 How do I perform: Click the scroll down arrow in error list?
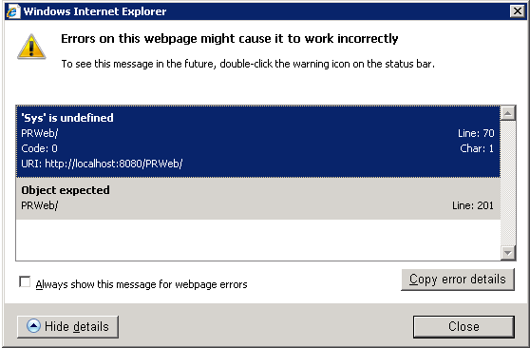point(508,253)
